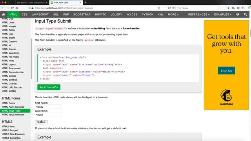Open a new browser tab with plus
This screenshot has height=141, width=251.
coord(85,3)
